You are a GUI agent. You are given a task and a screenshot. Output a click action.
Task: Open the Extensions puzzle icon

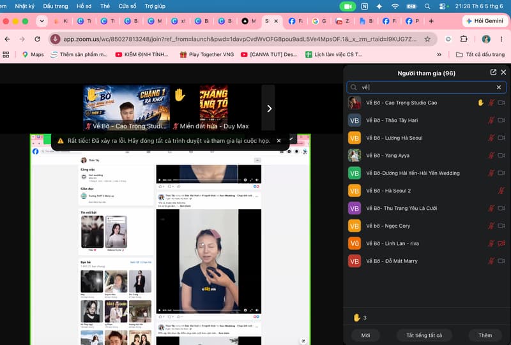(464, 39)
